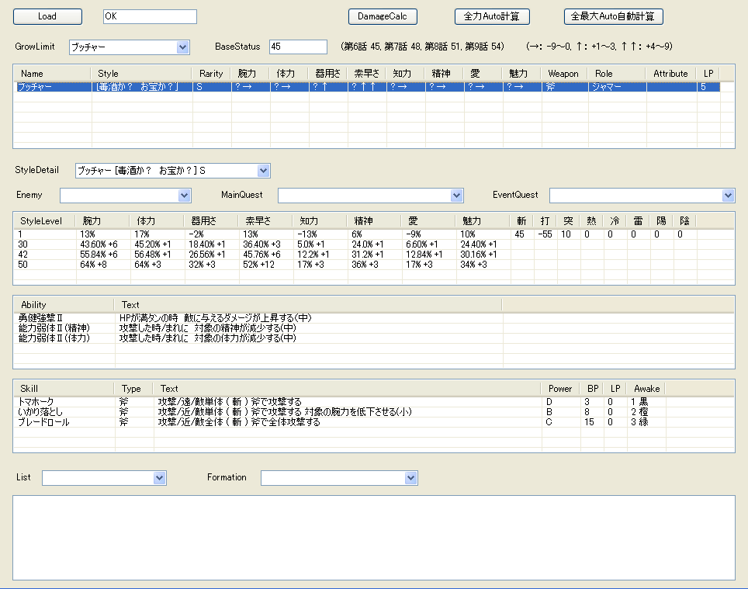
Task: Click the 冷 column header
Action: tap(615, 221)
